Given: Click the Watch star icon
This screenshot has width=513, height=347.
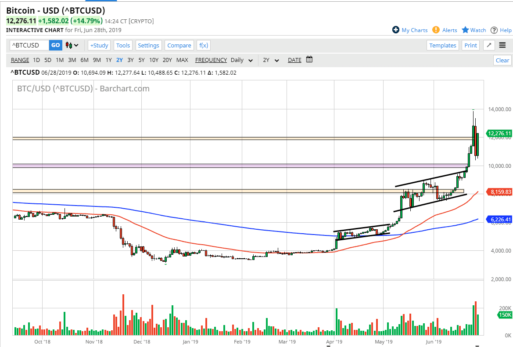Looking at the screenshot, I should point(465,30).
